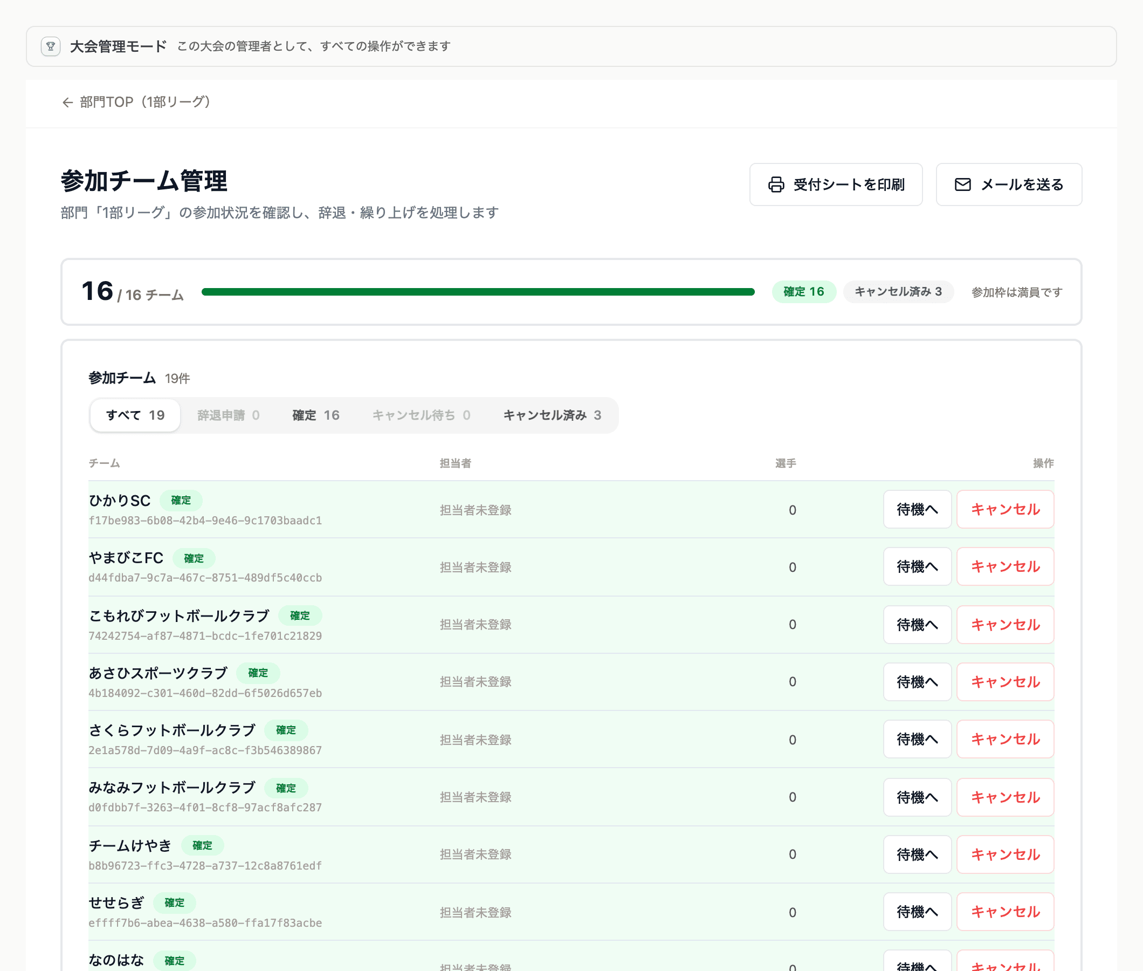Select the すべて 19 tab
Image resolution: width=1143 pixels, height=971 pixels.
click(x=135, y=415)
